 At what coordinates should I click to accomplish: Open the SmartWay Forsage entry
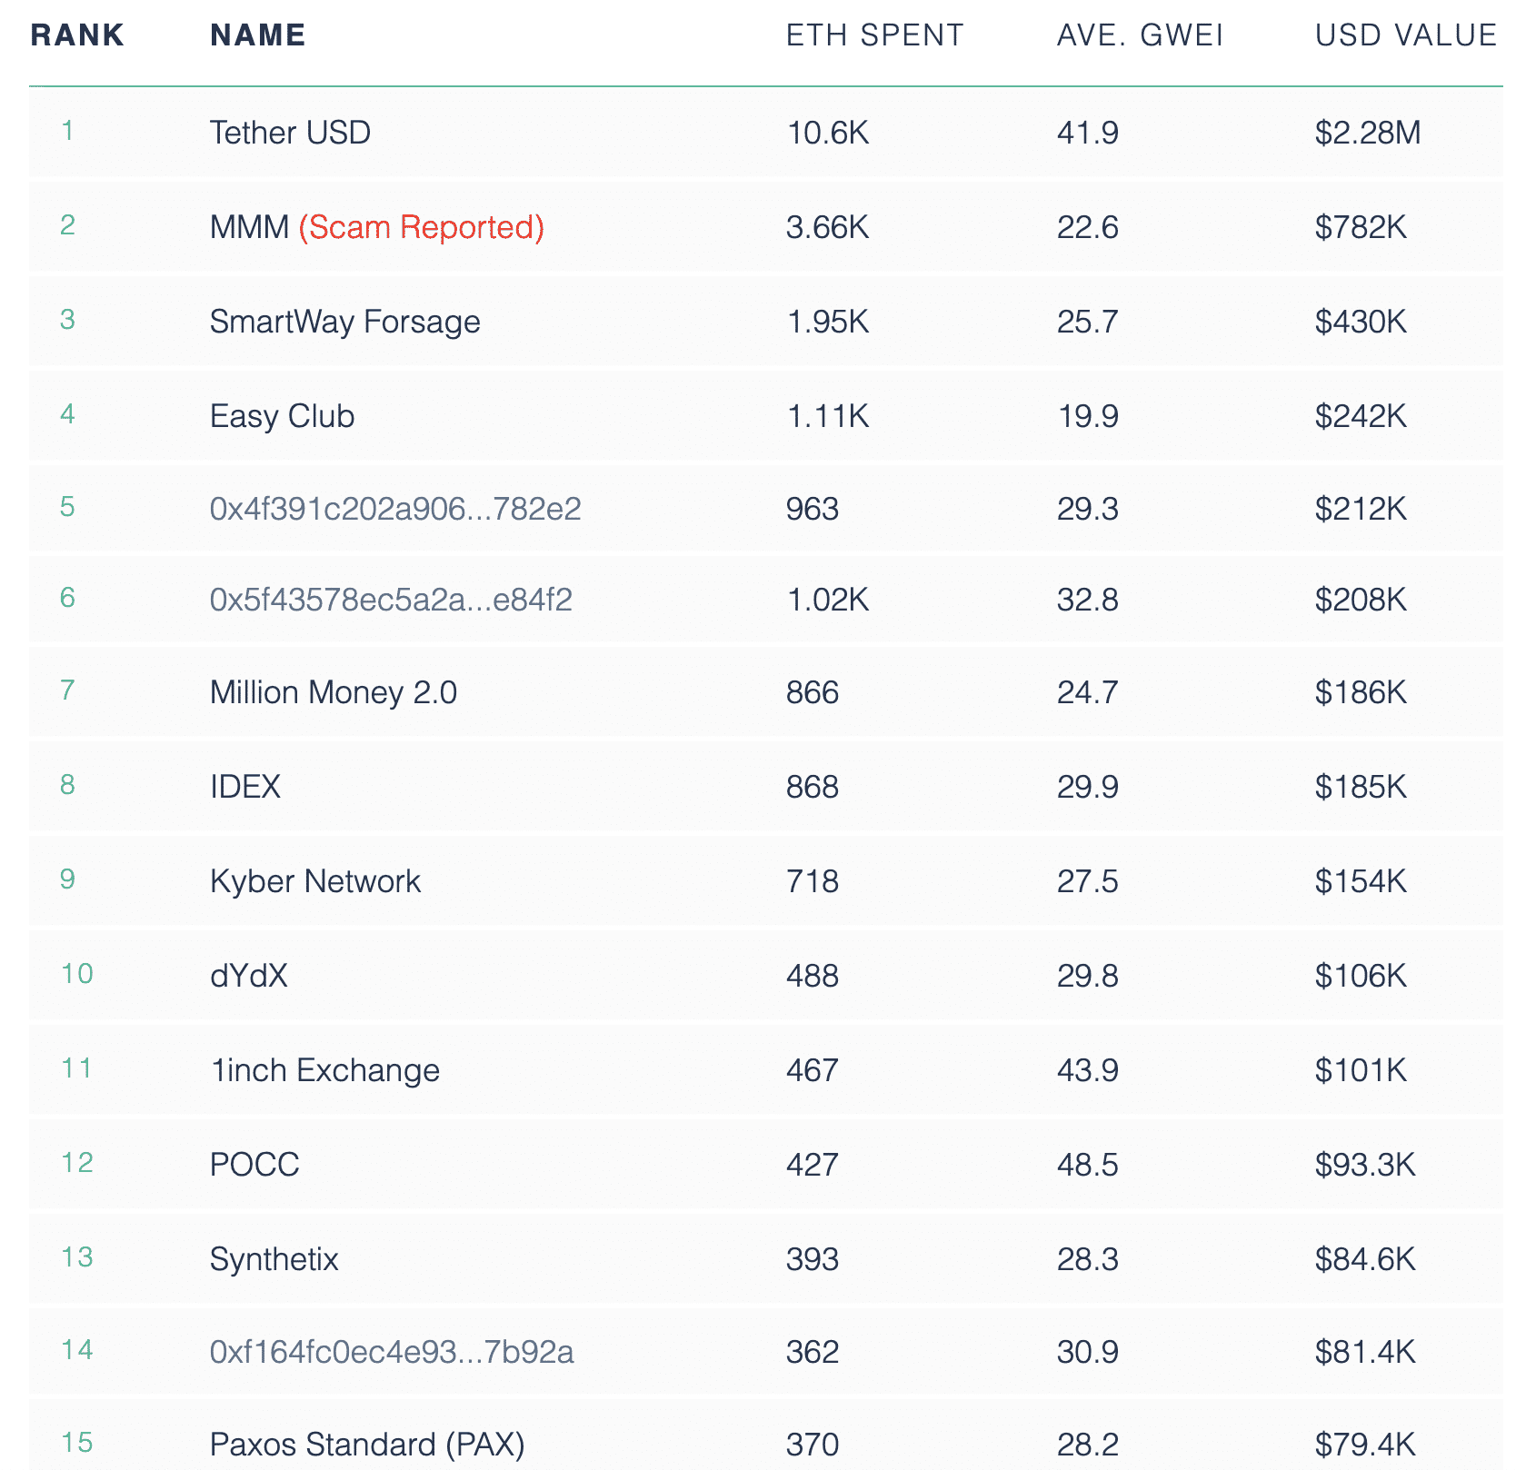[344, 322]
